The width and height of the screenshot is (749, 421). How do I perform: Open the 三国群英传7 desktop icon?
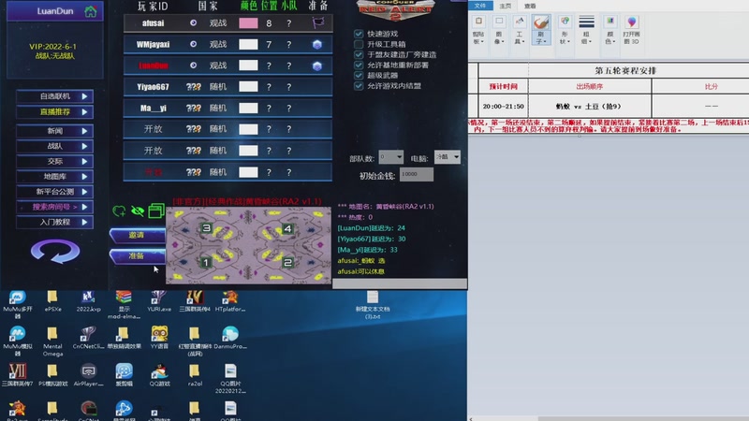coord(17,375)
